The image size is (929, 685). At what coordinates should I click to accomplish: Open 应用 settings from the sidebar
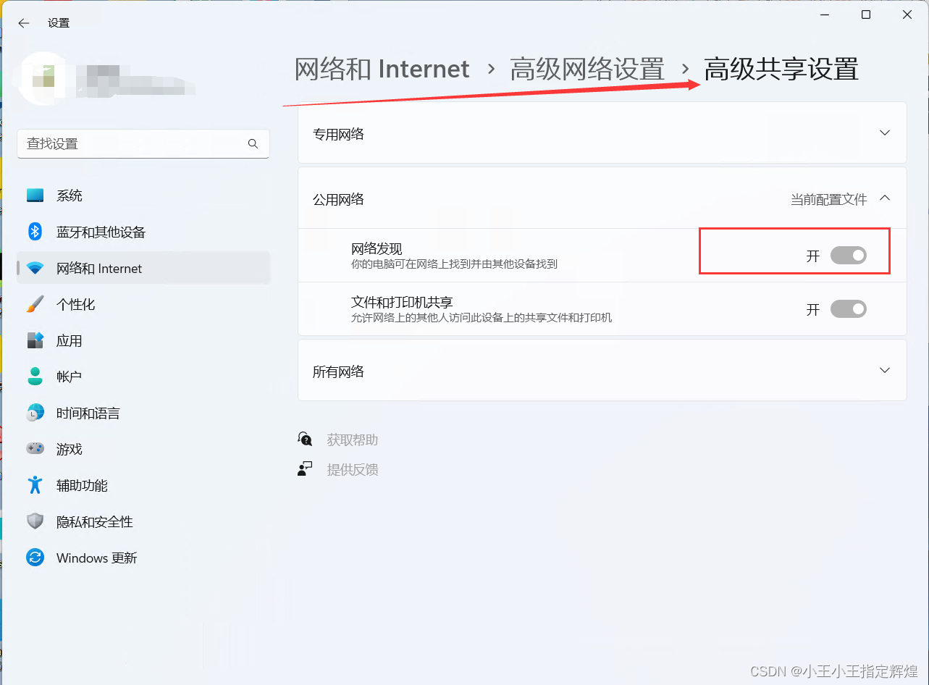[x=35, y=340]
